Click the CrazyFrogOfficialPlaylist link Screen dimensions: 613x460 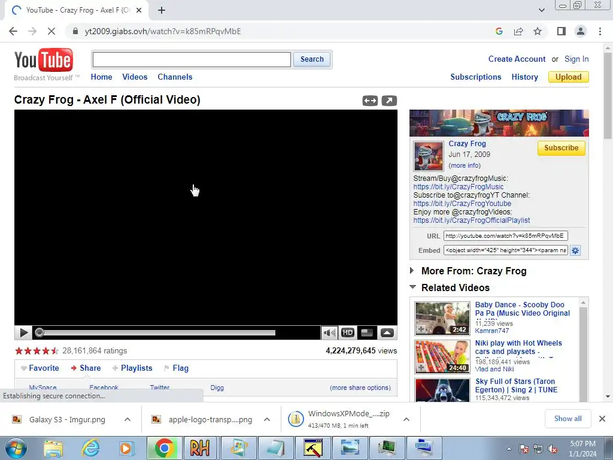tap(472, 220)
